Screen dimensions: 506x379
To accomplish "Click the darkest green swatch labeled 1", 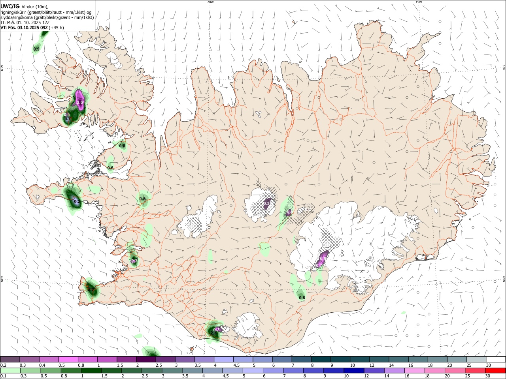I will pos(91,371).
